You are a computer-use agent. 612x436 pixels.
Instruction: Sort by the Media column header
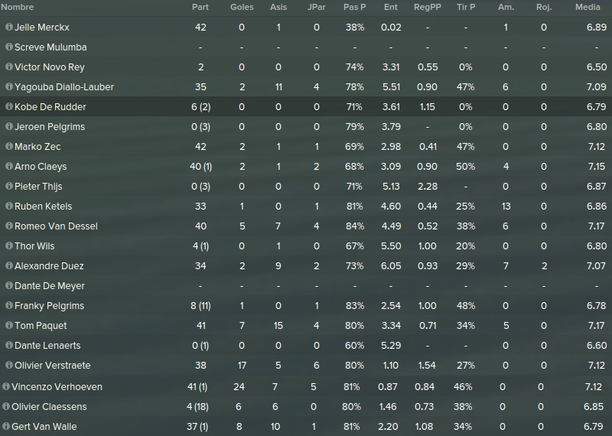588,7
